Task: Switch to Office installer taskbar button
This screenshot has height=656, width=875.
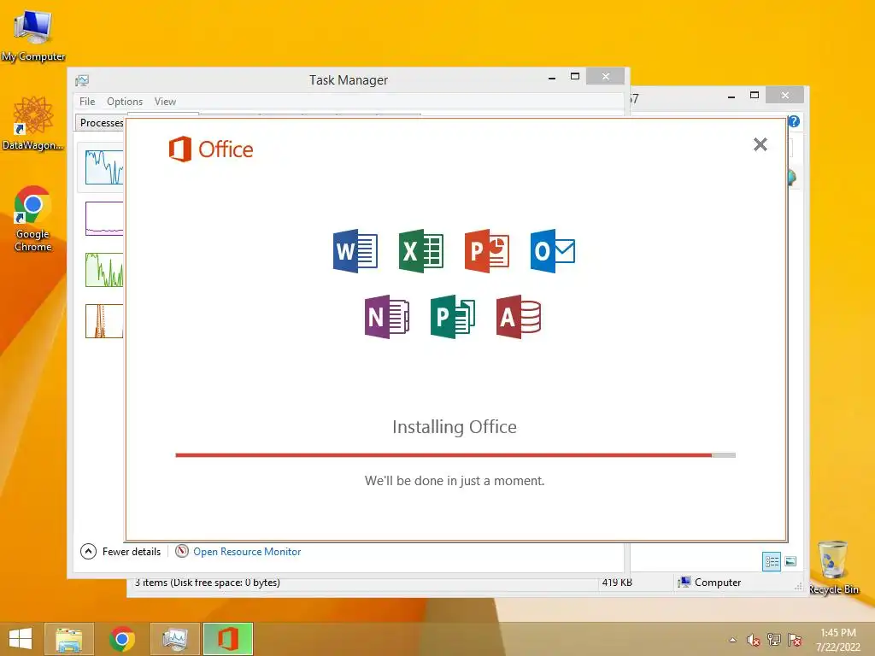Action: pos(227,639)
